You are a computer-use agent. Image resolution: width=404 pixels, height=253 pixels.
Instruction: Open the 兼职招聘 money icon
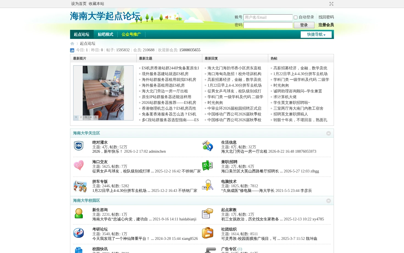[x=207, y=165]
